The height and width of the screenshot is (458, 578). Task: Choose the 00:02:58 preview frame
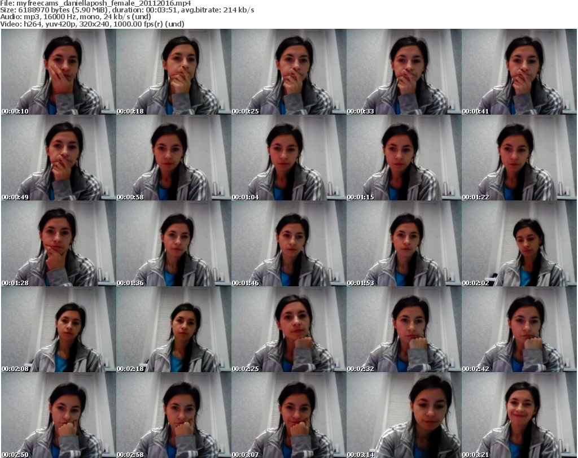174,415
